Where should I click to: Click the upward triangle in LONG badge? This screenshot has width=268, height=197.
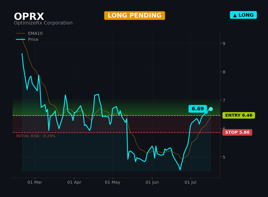(235, 16)
